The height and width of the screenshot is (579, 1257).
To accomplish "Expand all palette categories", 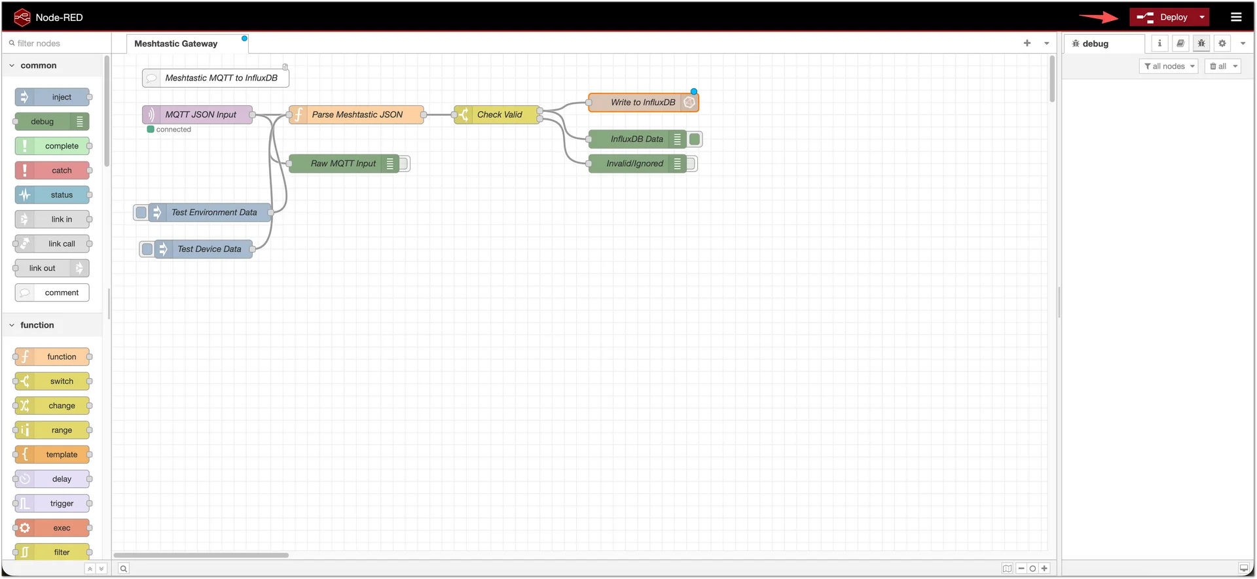I will click(x=101, y=569).
